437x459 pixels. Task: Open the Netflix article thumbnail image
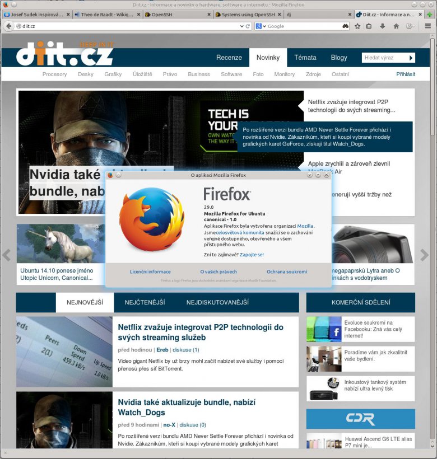[x=64, y=352]
